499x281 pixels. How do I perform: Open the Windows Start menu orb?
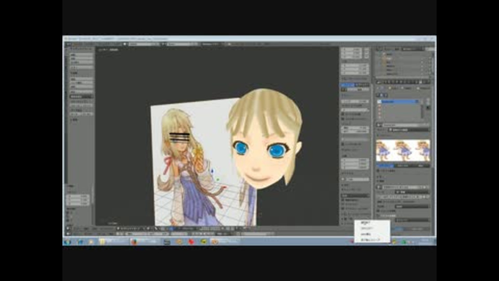(68, 242)
